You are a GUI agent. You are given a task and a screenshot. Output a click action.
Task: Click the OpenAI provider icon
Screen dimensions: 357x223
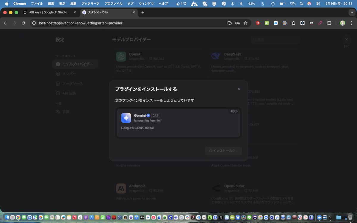point(121,56)
